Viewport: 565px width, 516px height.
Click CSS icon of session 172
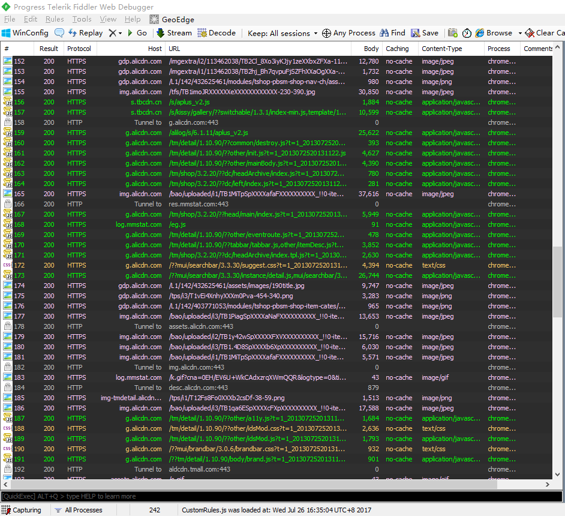coord(7,265)
